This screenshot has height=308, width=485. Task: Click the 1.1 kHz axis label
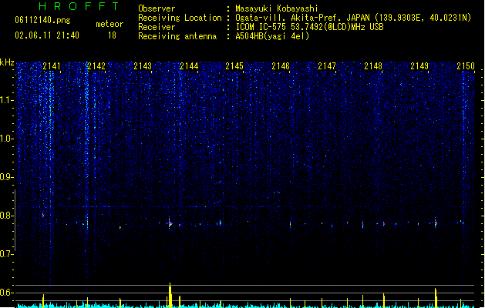[x=7, y=100]
